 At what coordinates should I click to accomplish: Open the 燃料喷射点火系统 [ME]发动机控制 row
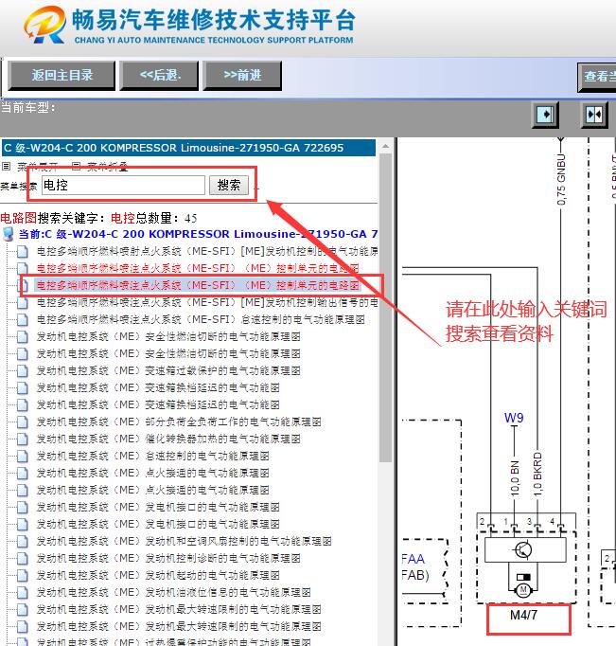tap(207, 251)
